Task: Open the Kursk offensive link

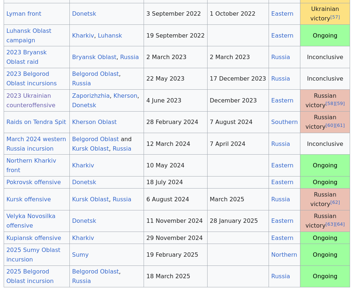Action: [29, 199]
